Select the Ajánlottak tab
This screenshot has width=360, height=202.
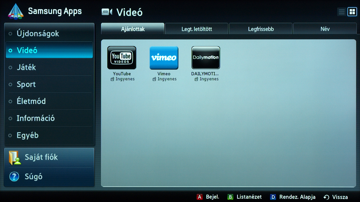[x=133, y=29]
